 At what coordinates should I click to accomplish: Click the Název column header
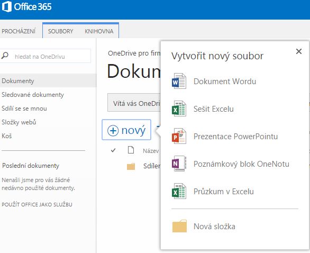151,151
